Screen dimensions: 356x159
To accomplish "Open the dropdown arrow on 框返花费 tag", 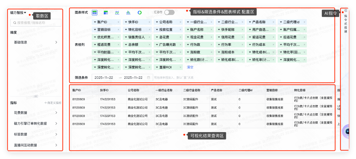I will [x=95, y=45].
